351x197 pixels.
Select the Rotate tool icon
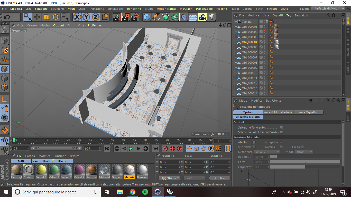pyautogui.click(x=56, y=17)
